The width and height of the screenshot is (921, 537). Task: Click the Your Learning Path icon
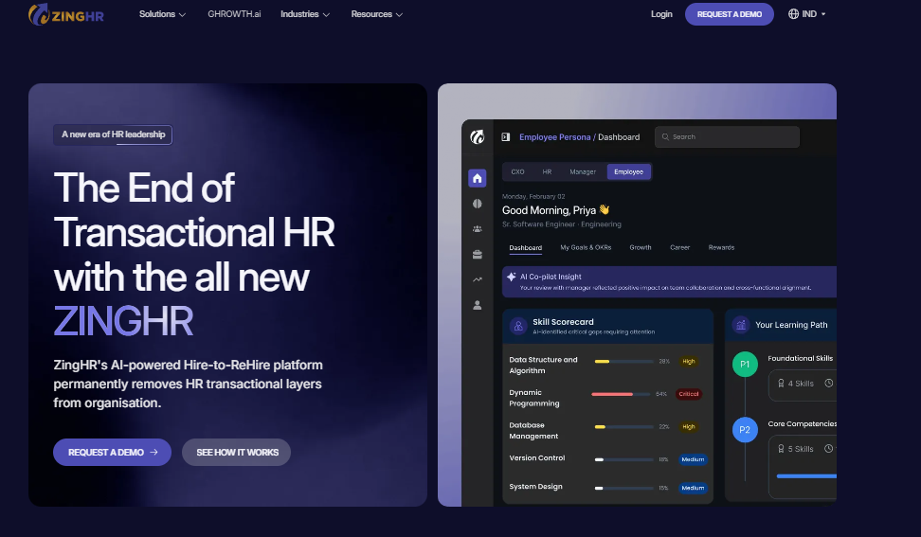click(741, 325)
